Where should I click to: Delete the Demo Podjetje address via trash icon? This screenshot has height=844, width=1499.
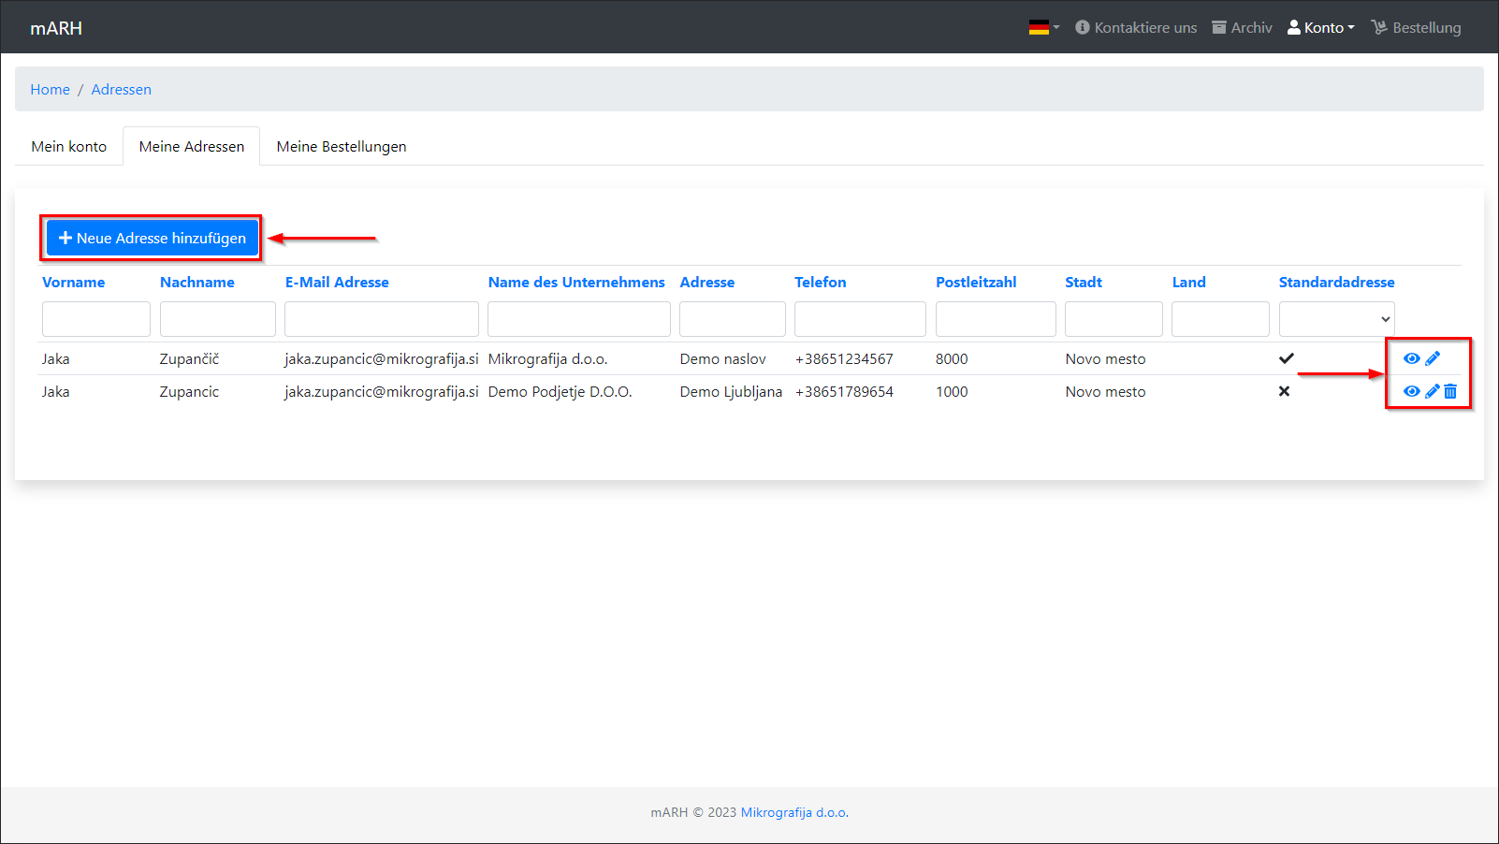[1450, 391]
